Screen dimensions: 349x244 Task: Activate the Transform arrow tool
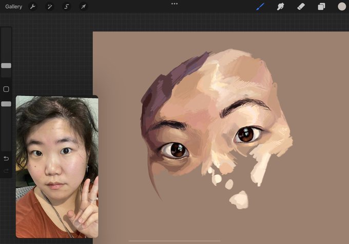click(83, 7)
